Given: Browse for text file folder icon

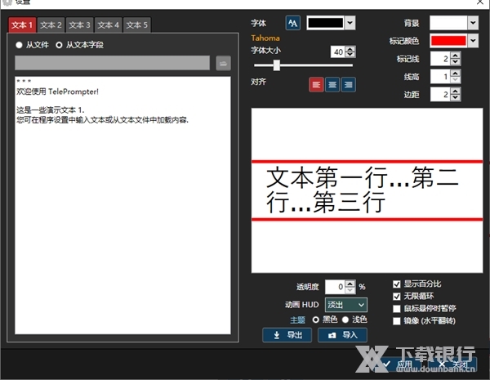Looking at the screenshot, I should [x=223, y=64].
